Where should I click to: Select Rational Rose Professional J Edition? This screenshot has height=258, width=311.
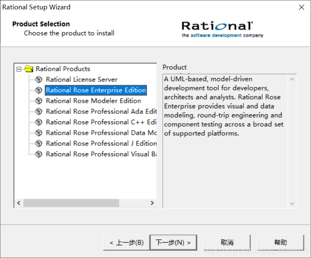pos(101,143)
